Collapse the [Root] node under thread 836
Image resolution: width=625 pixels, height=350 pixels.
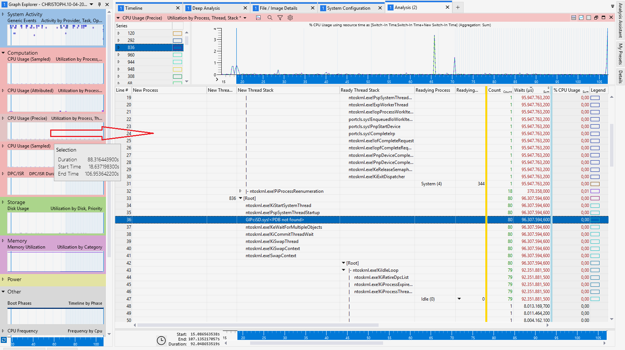coord(240,198)
